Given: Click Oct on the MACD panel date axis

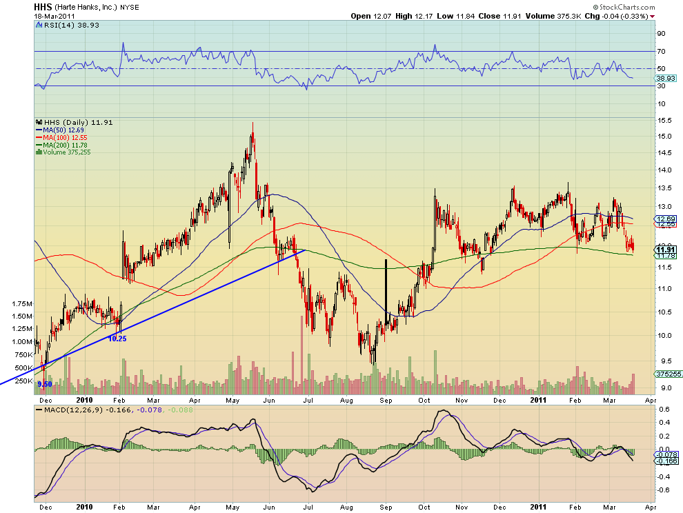Looking at the screenshot, I should click(x=424, y=507).
